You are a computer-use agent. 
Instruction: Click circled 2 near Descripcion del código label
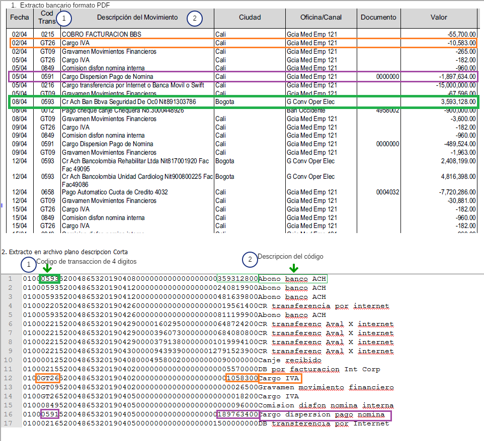pos(250,259)
